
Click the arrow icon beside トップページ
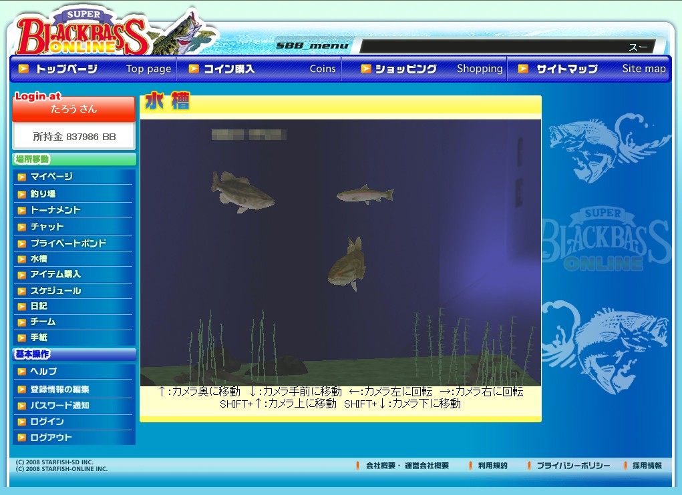pyautogui.click(x=24, y=69)
